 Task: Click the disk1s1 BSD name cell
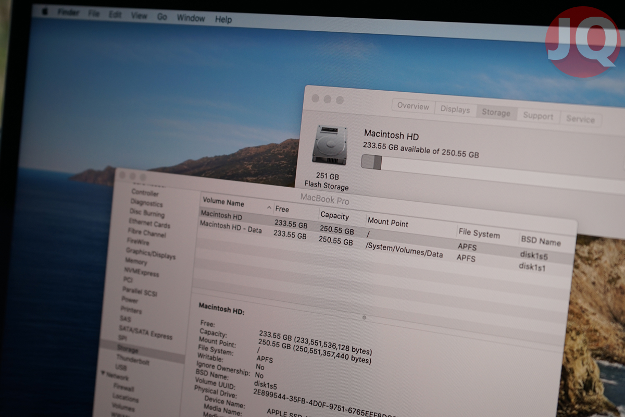pyautogui.click(x=532, y=266)
